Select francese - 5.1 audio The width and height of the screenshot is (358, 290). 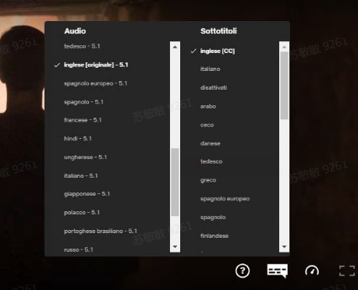click(83, 120)
